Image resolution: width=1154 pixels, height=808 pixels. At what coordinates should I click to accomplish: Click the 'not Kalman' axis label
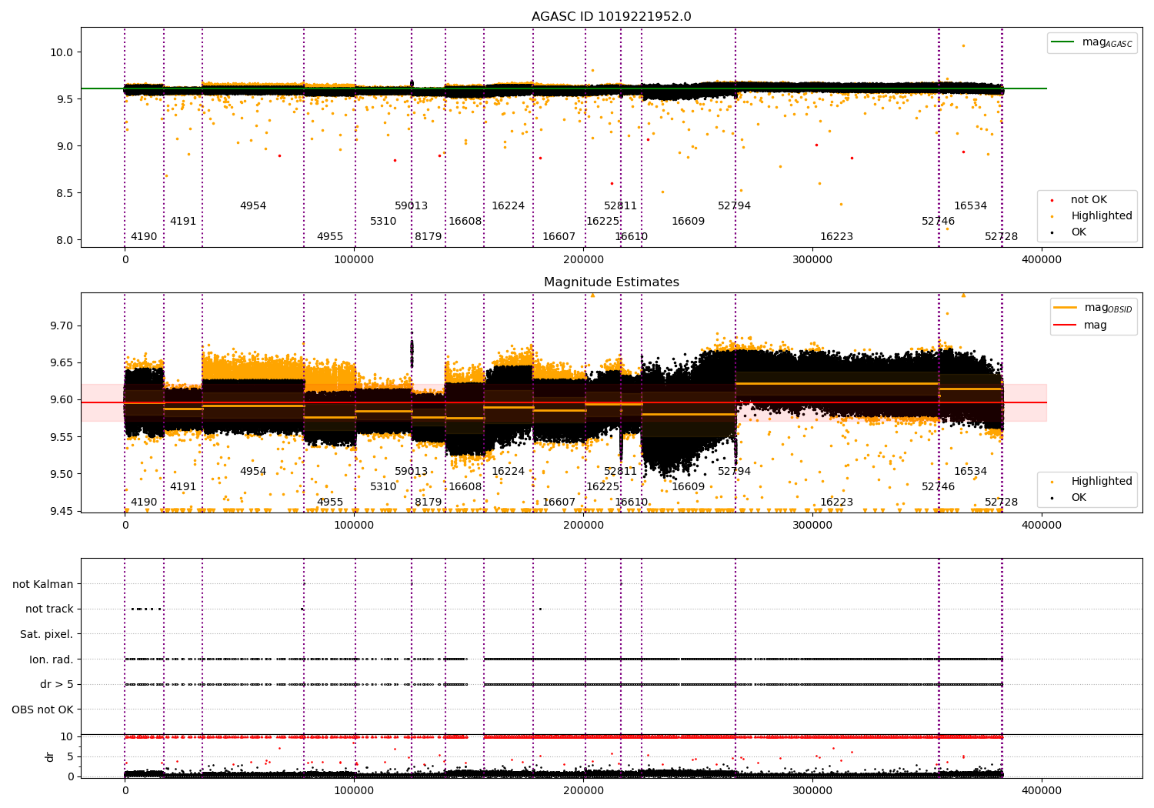coord(43,584)
